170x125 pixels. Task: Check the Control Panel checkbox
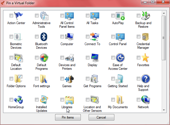(x=113, y=36)
